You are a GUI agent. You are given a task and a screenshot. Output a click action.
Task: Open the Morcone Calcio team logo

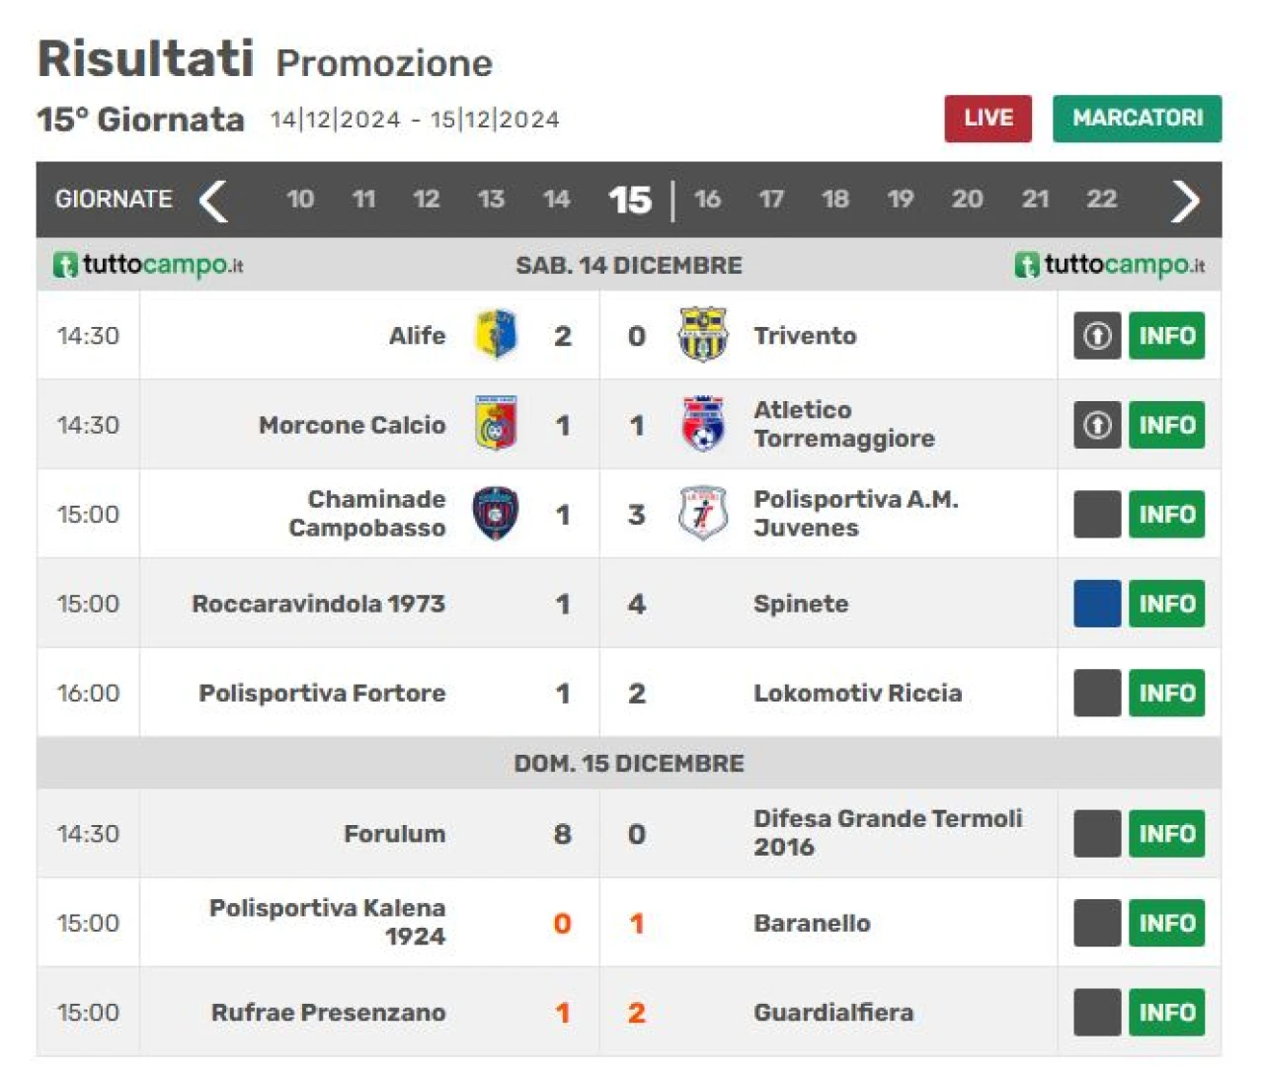coord(496,424)
